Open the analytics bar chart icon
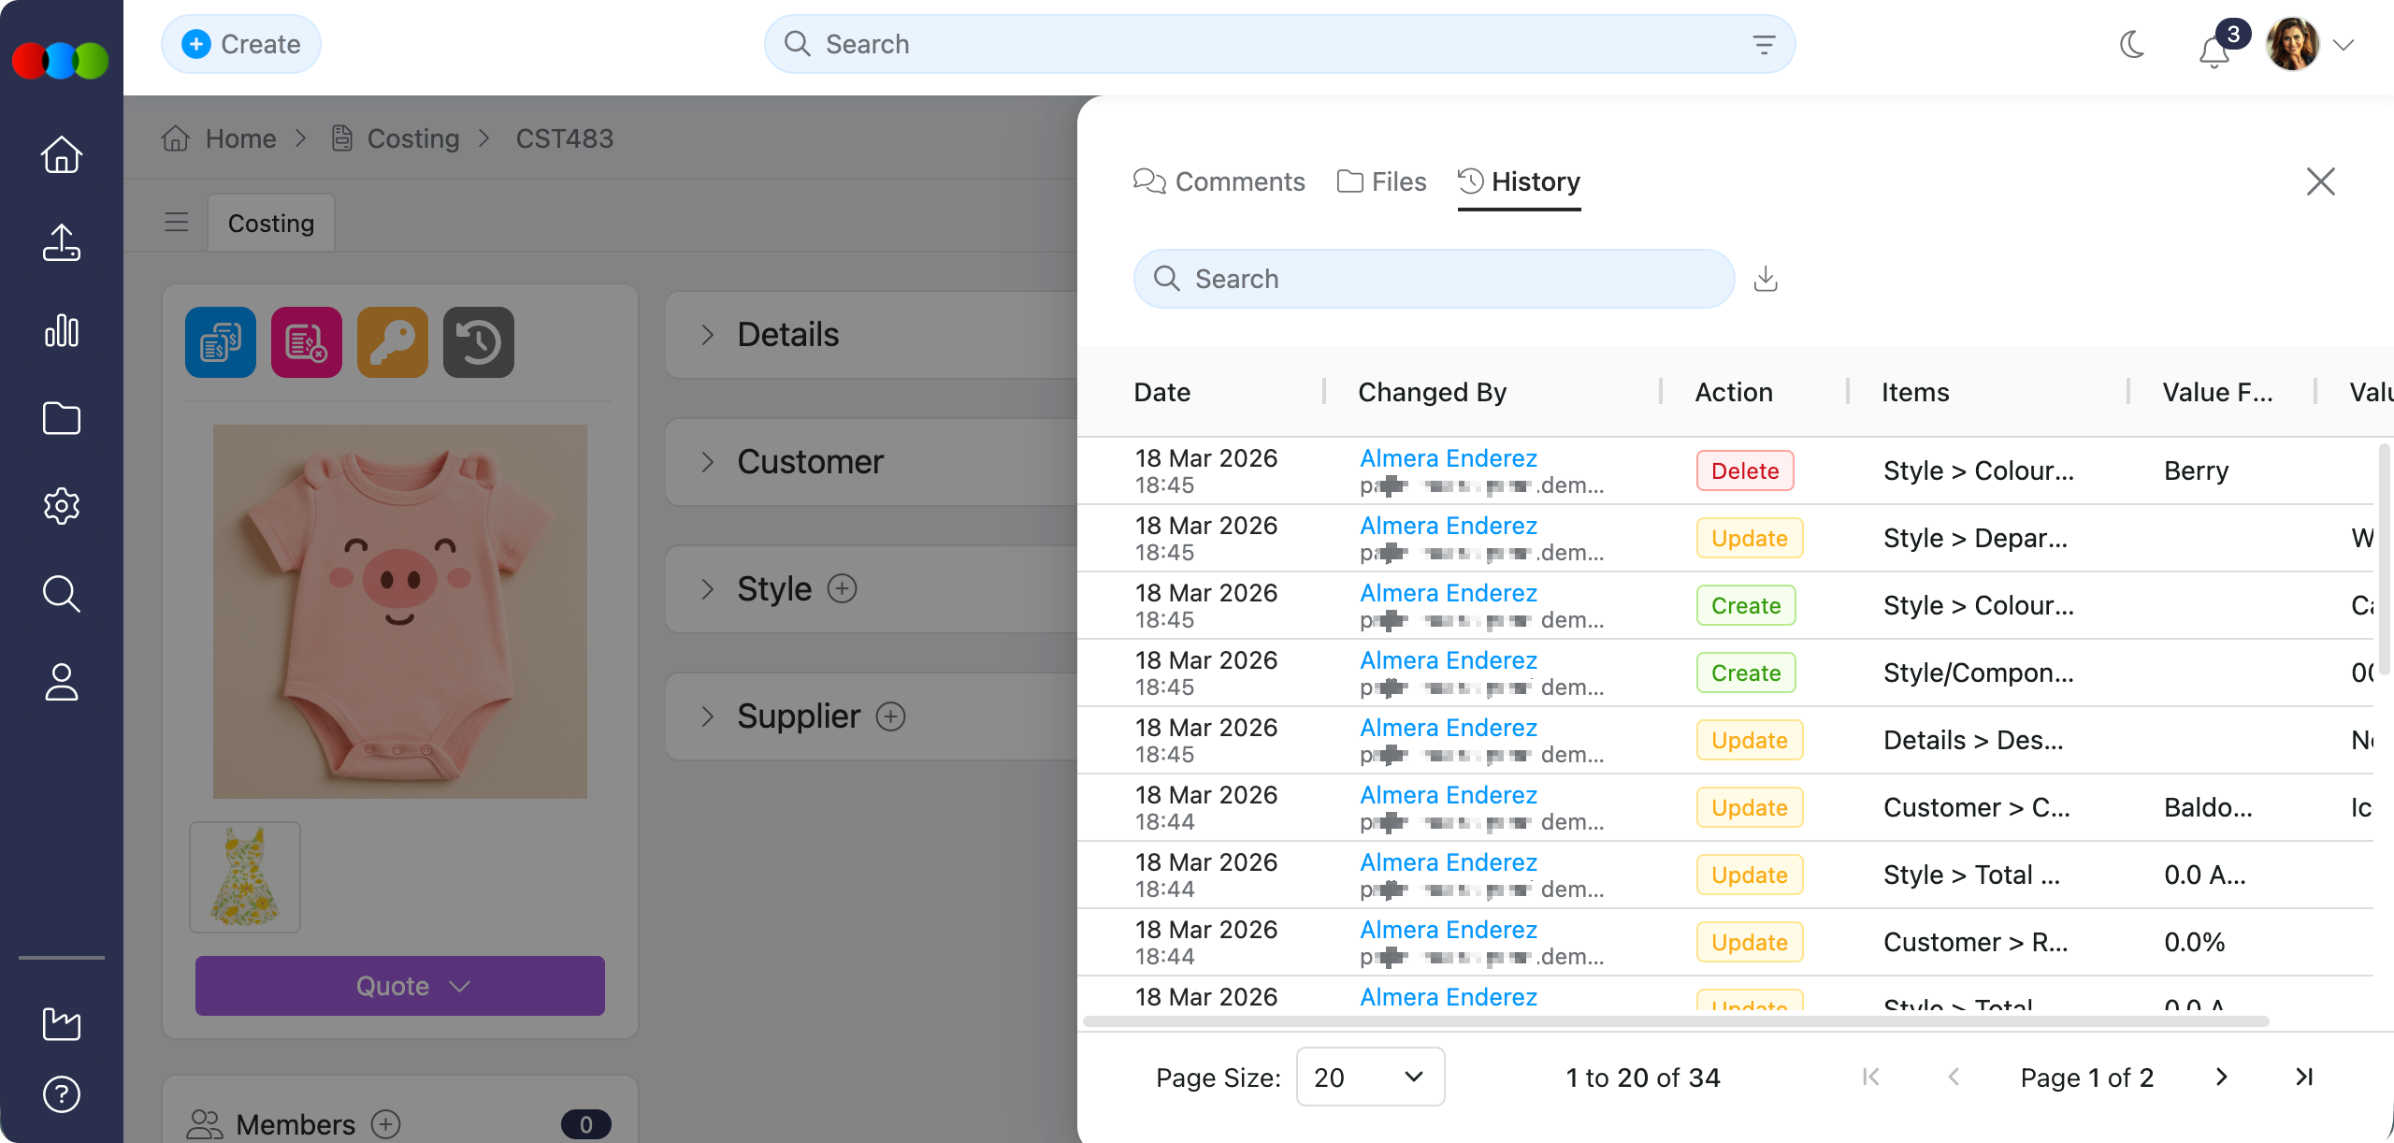2394x1143 pixels. click(62, 330)
